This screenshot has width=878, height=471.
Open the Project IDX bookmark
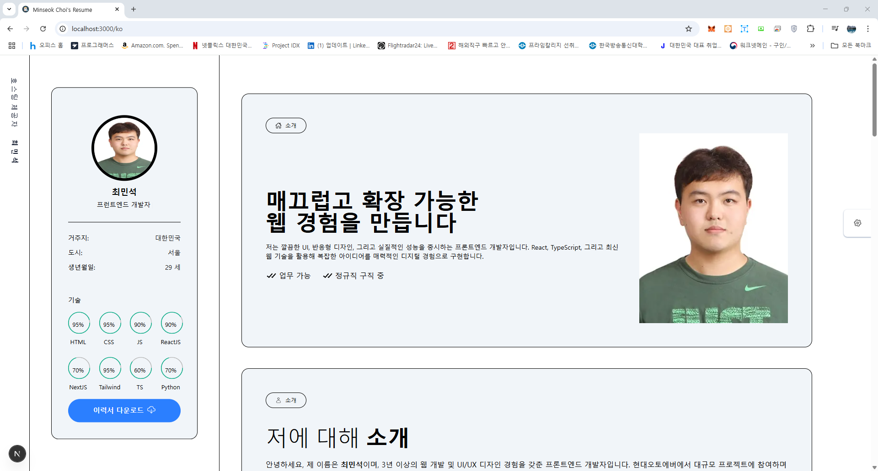click(x=281, y=46)
